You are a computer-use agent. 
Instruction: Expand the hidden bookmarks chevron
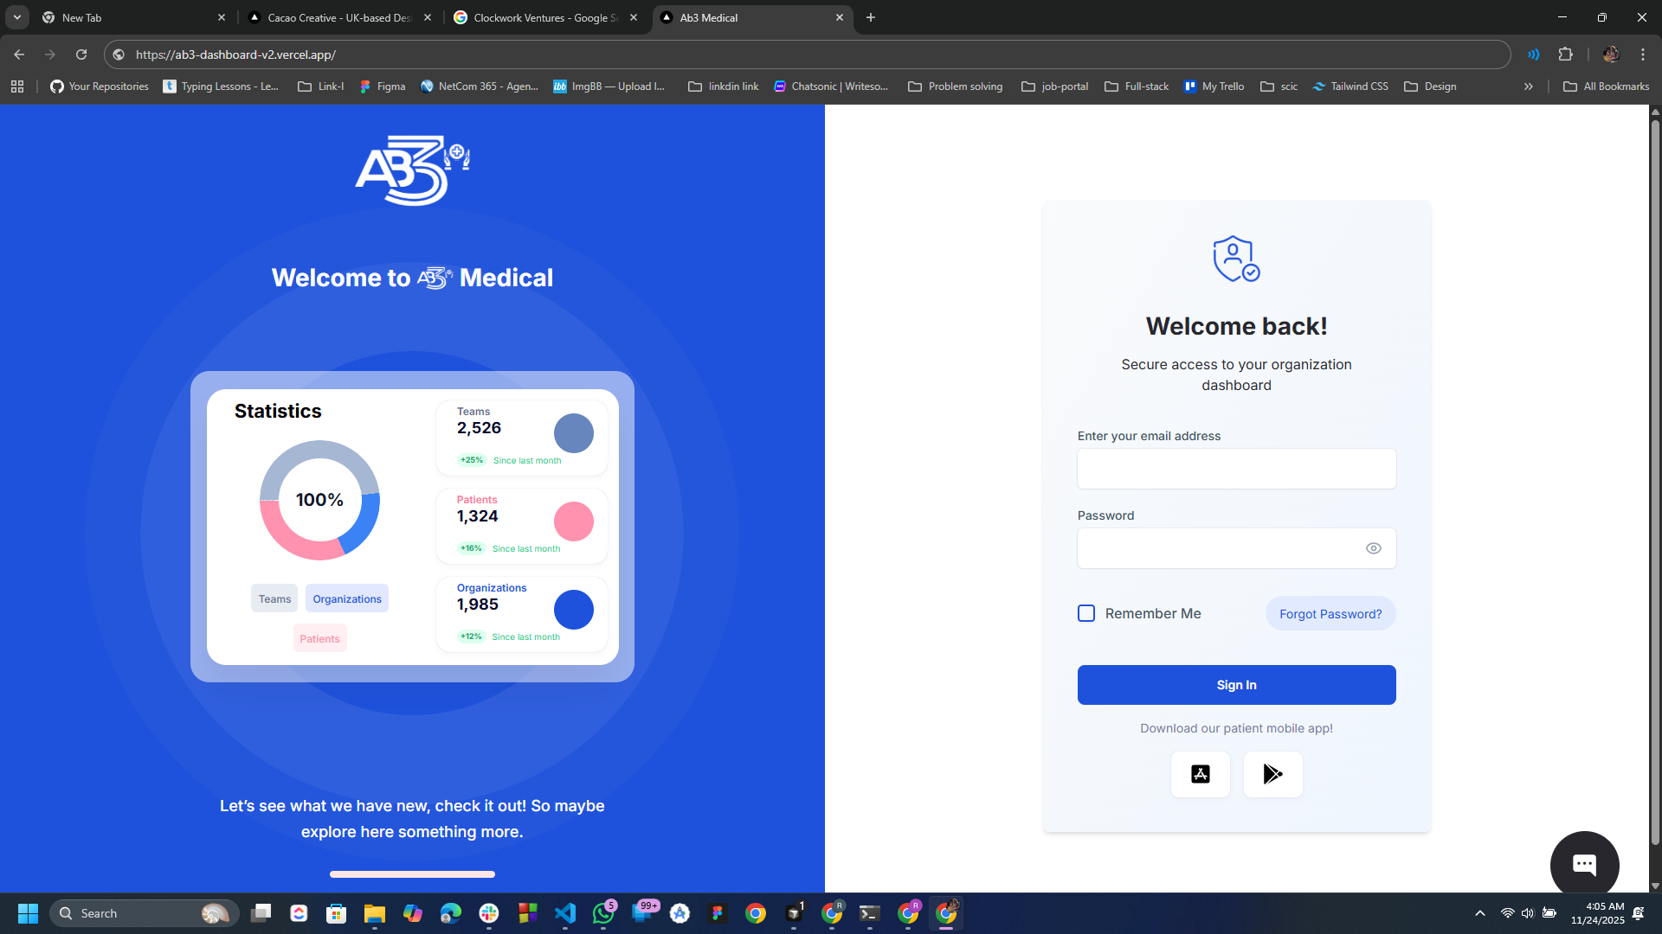pyautogui.click(x=1529, y=86)
